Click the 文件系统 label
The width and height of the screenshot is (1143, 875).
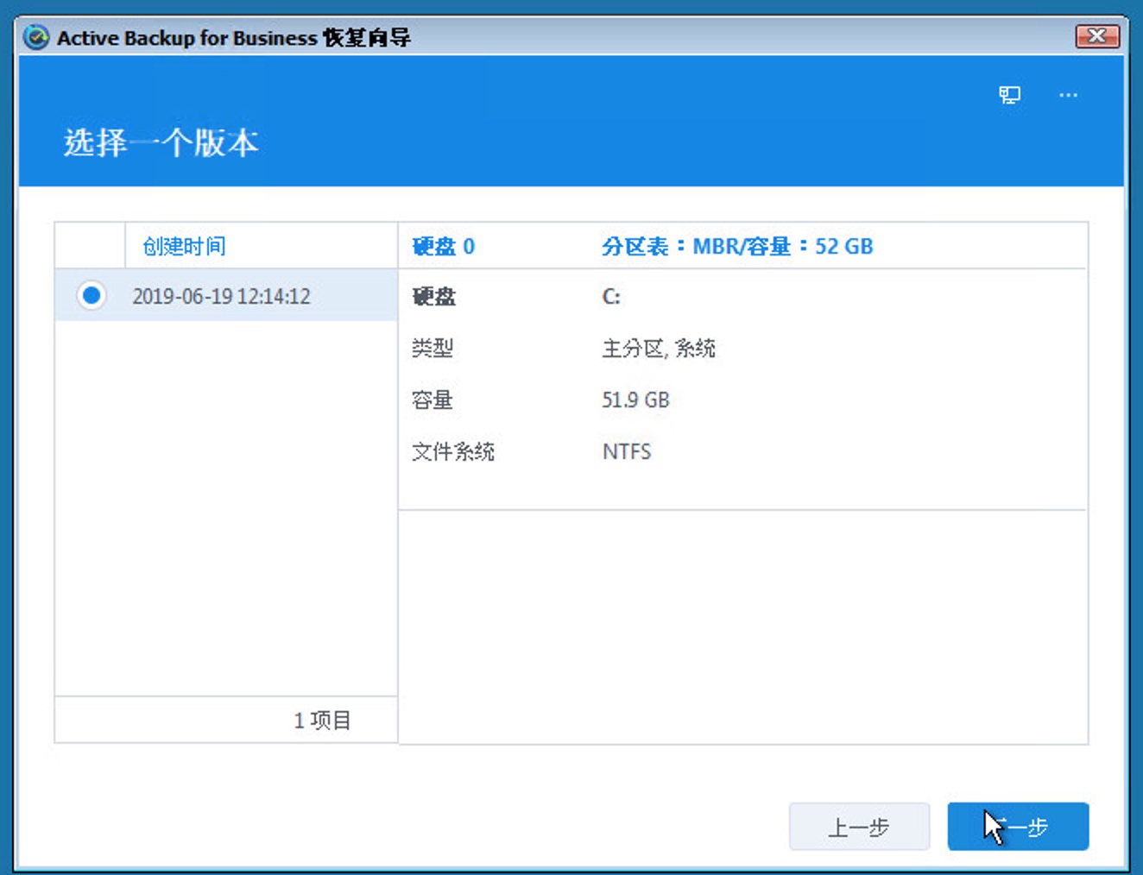click(453, 452)
